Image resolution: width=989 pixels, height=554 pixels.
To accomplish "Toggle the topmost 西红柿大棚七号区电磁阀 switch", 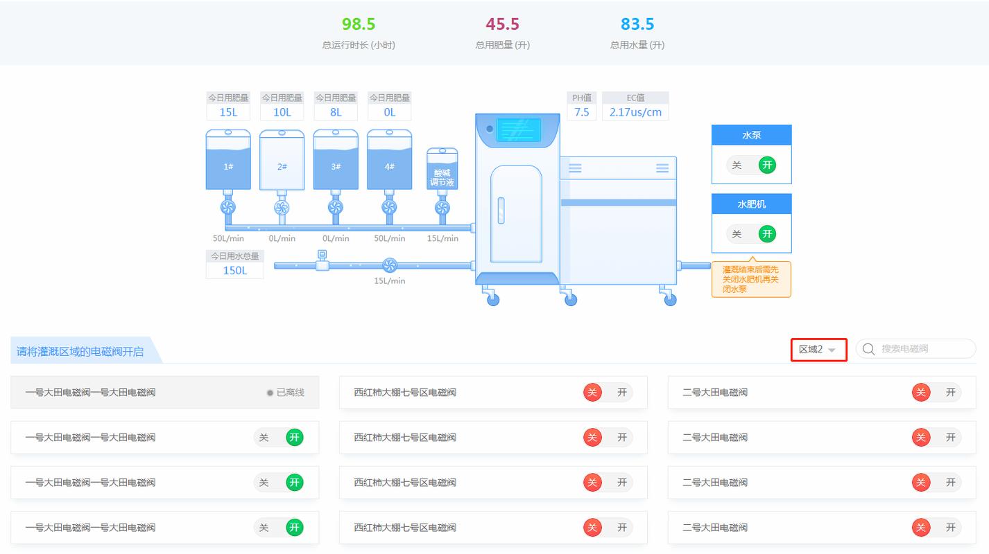I will (608, 392).
